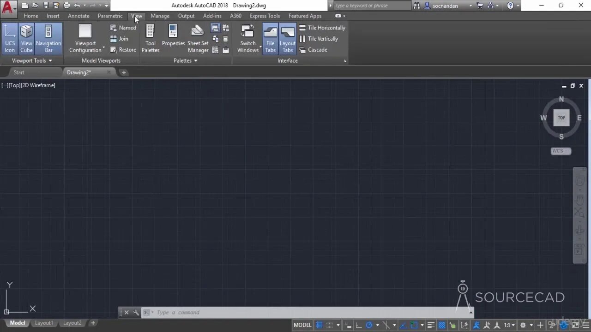The height and width of the screenshot is (332, 591).
Task: Open the snap mode settings dropdown arrow
Action: click(x=338, y=325)
